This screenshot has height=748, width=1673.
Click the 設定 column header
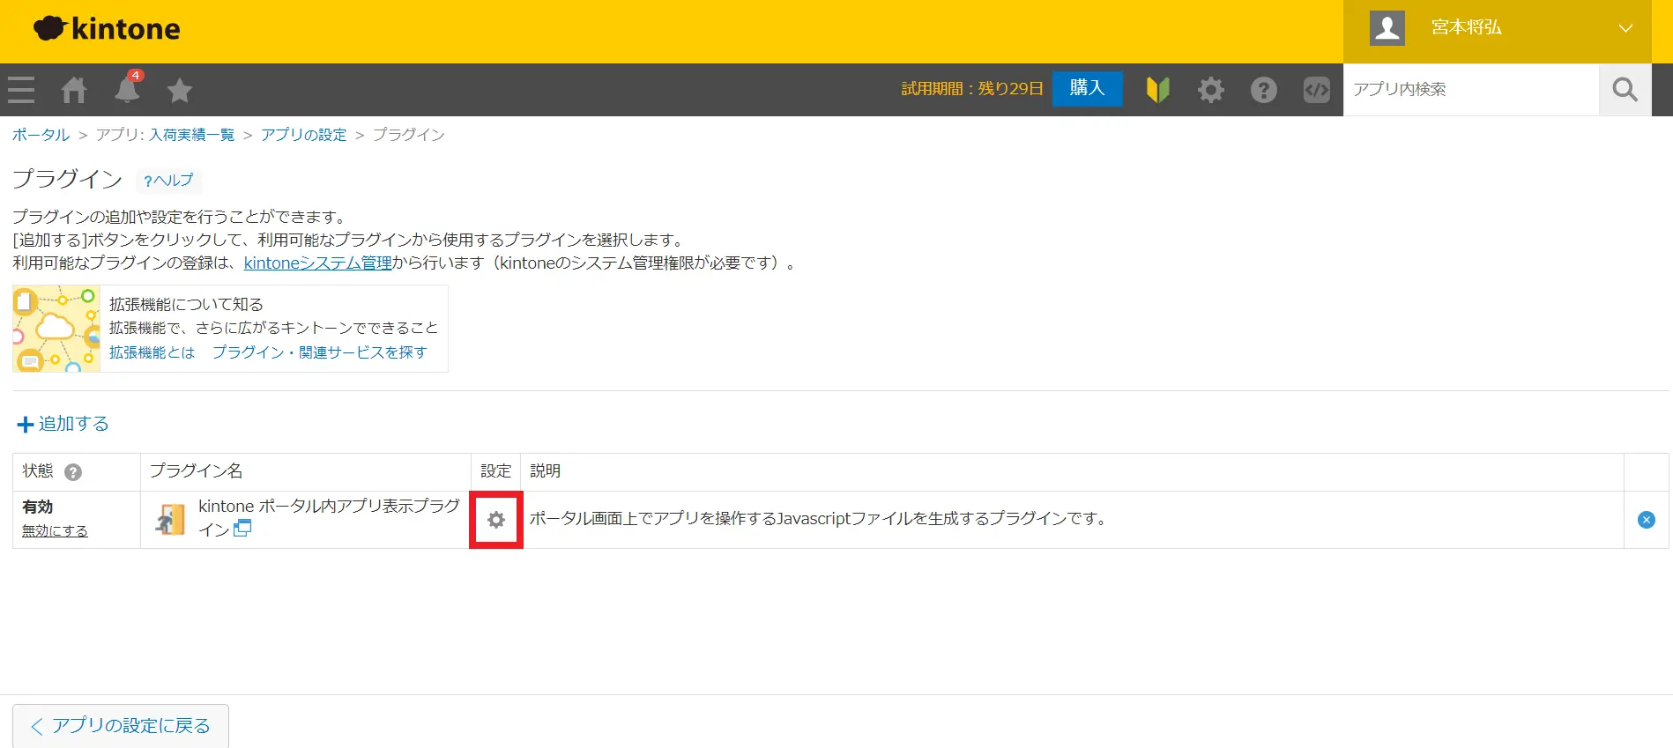495,471
